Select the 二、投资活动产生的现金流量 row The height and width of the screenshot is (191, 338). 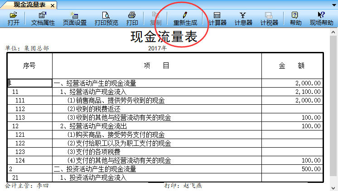click(x=157, y=169)
